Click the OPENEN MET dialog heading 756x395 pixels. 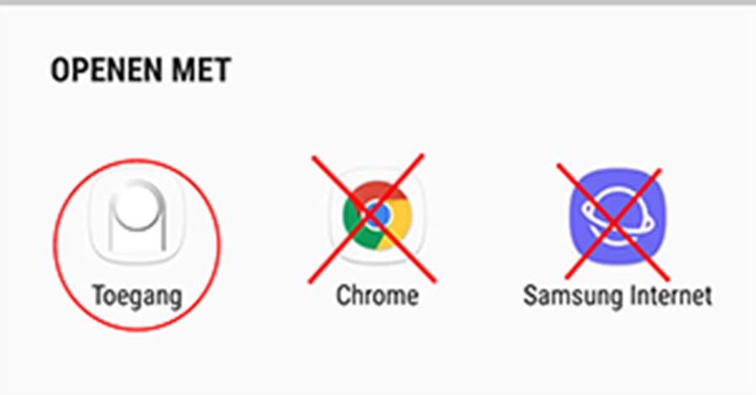point(141,70)
